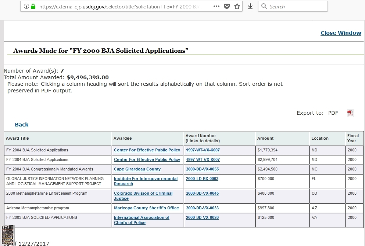Viewport: 365px width, 246px height.
Task: Focus the browser Search field
Action: [x=293, y=6]
